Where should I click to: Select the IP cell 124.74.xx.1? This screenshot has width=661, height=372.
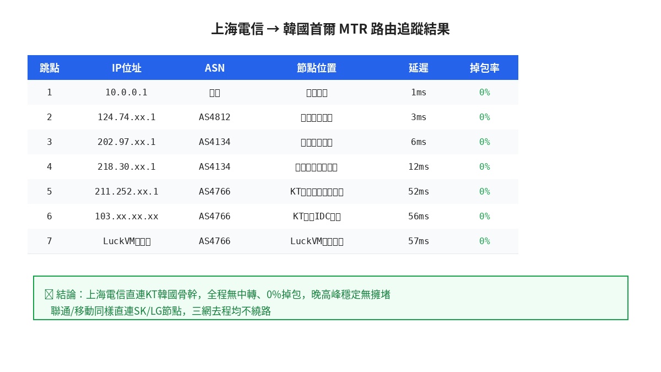click(x=127, y=117)
